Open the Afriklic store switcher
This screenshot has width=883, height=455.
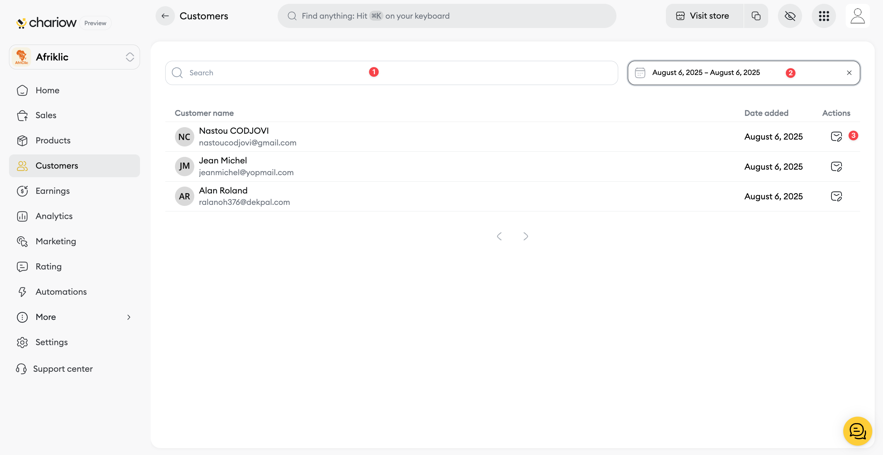pyautogui.click(x=74, y=57)
